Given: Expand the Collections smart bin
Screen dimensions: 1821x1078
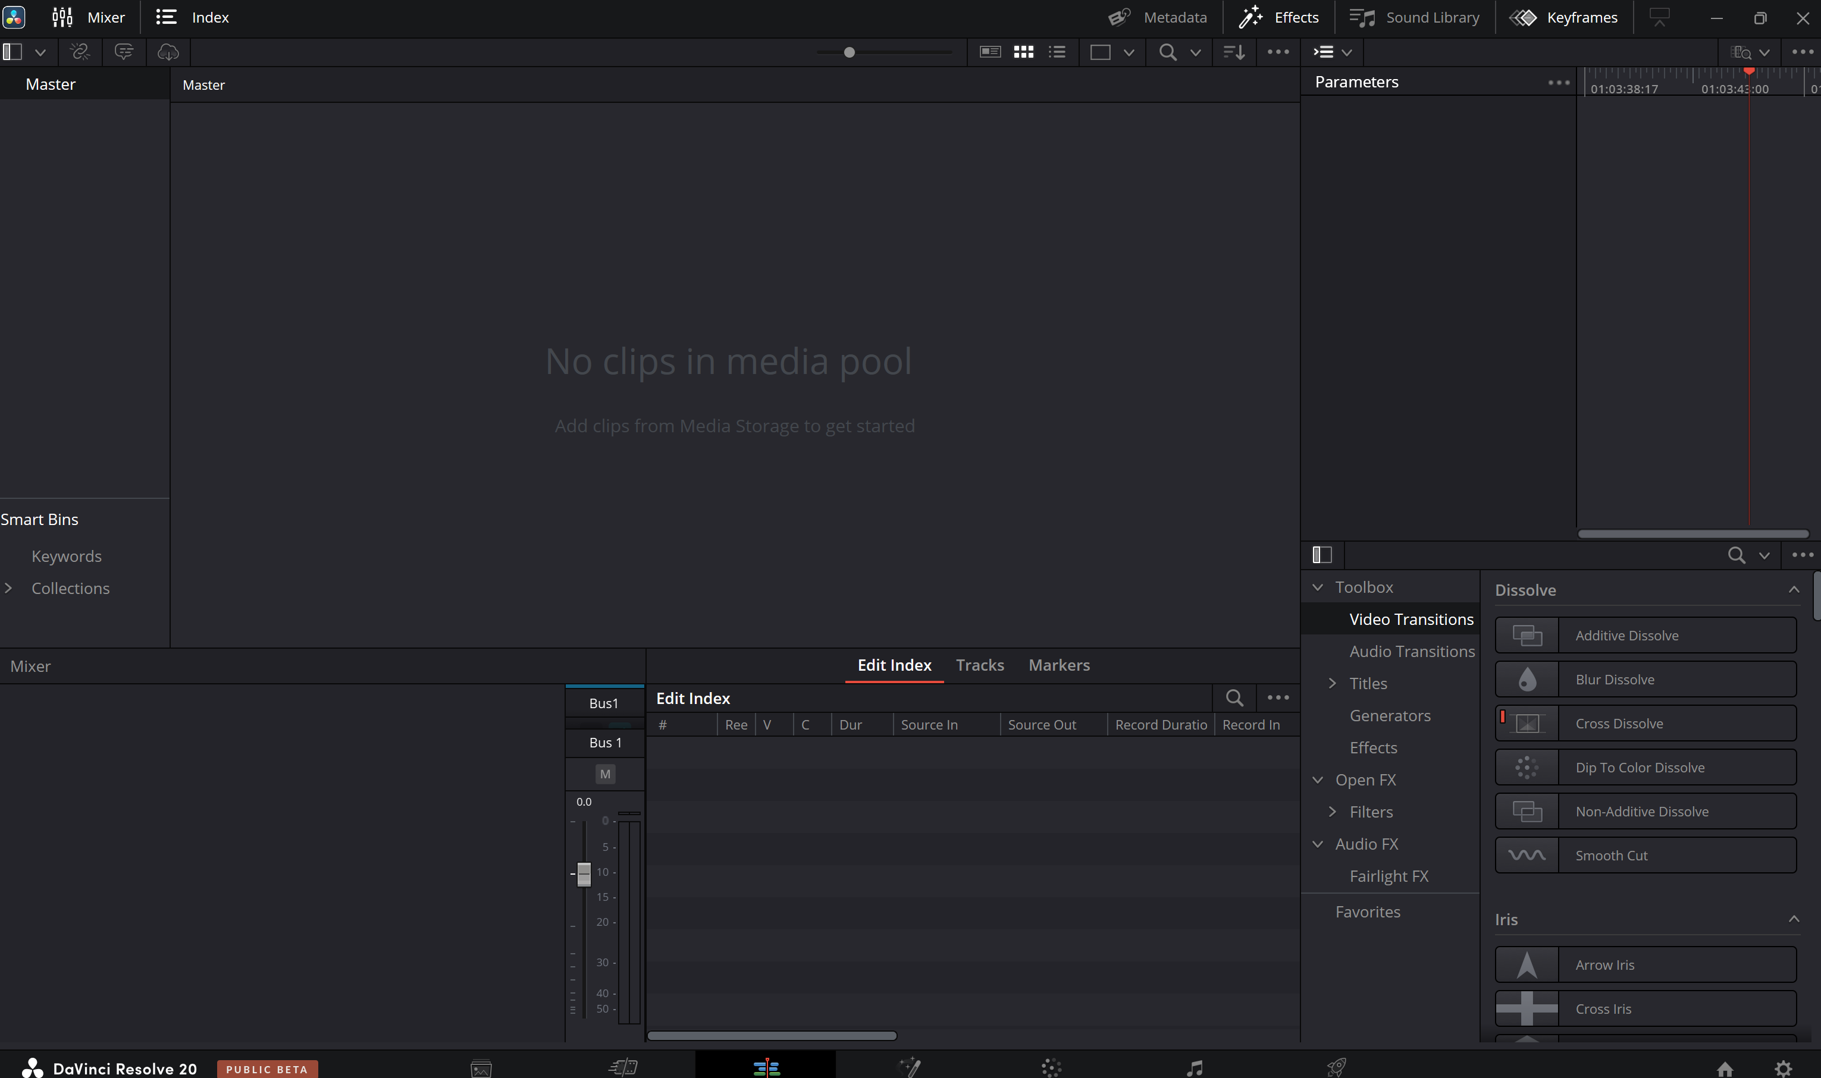Looking at the screenshot, I should (9, 589).
